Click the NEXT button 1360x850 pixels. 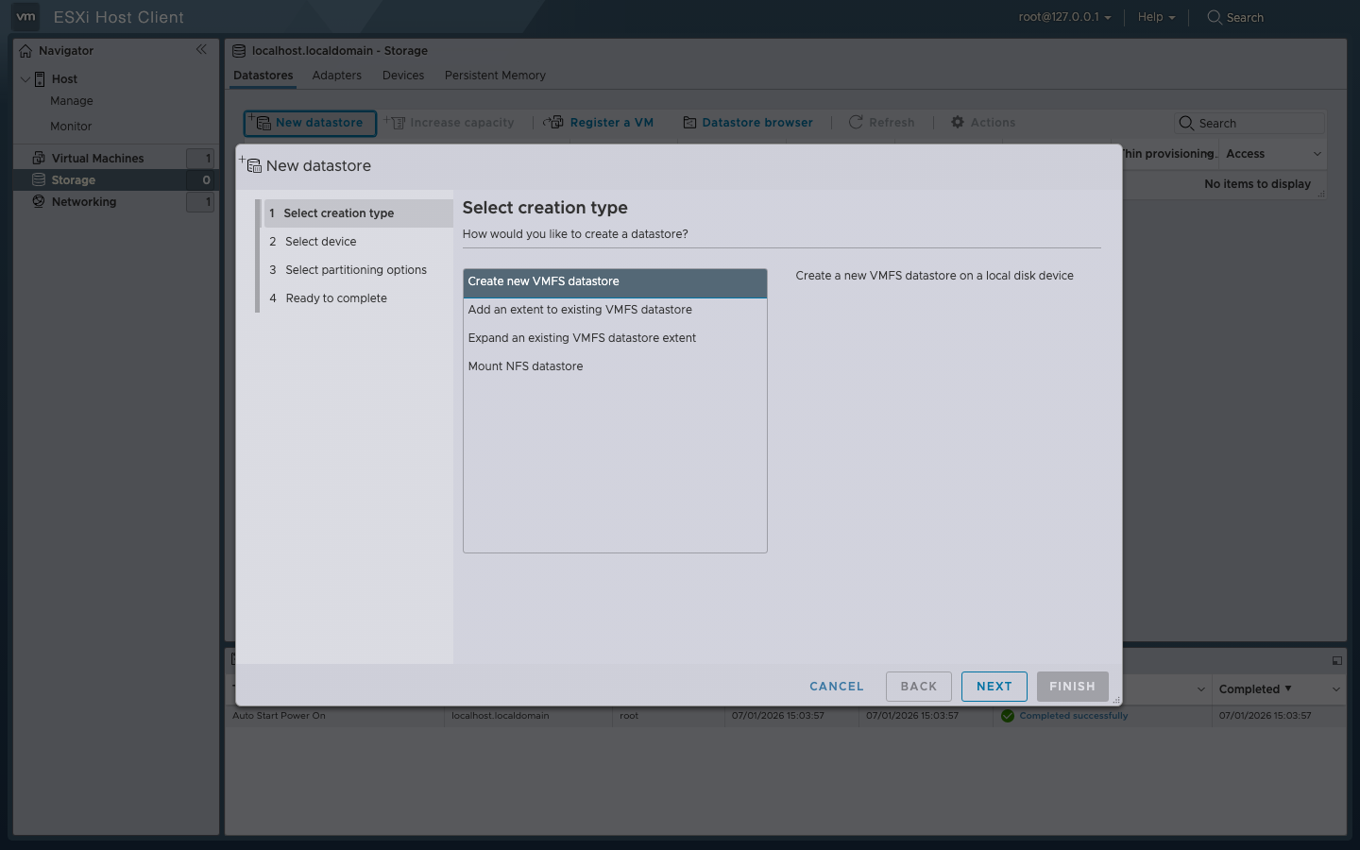(x=994, y=687)
